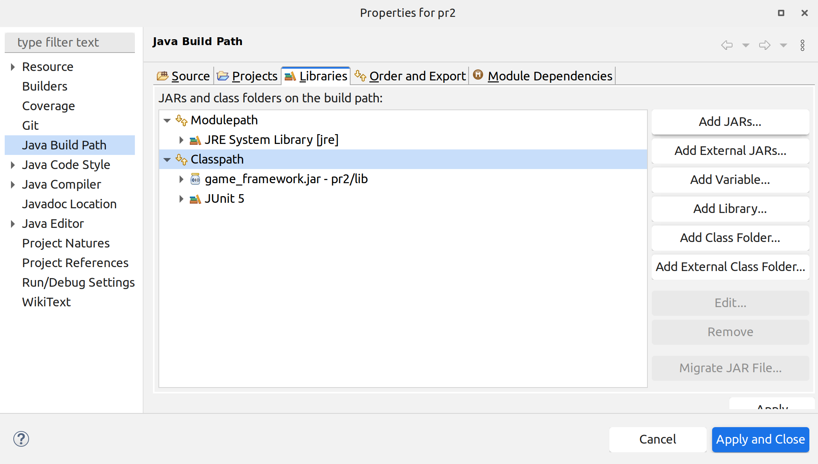Expand the Resource category in sidebar
The height and width of the screenshot is (464, 818).
point(13,67)
